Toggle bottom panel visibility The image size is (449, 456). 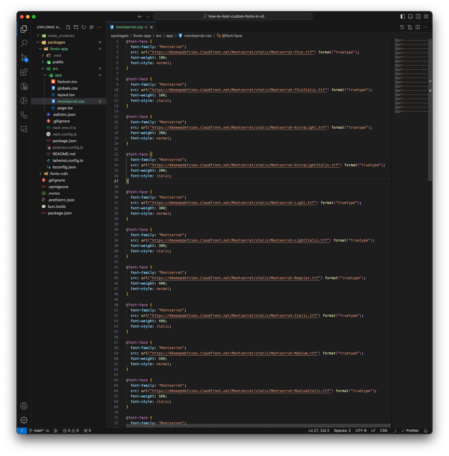point(410,16)
